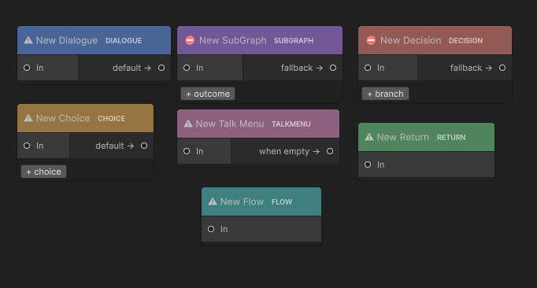Click the RETURN type label

[x=451, y=138]
